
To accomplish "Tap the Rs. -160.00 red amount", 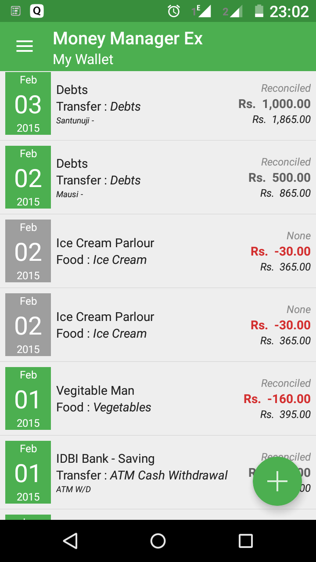I will pos(277,399).
